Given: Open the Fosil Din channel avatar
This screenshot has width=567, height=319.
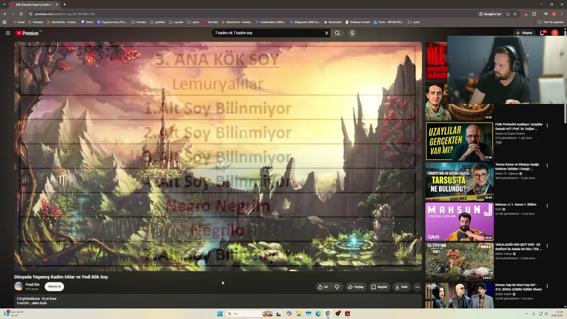Looking at the screenshot, I should tap(19, 286).
